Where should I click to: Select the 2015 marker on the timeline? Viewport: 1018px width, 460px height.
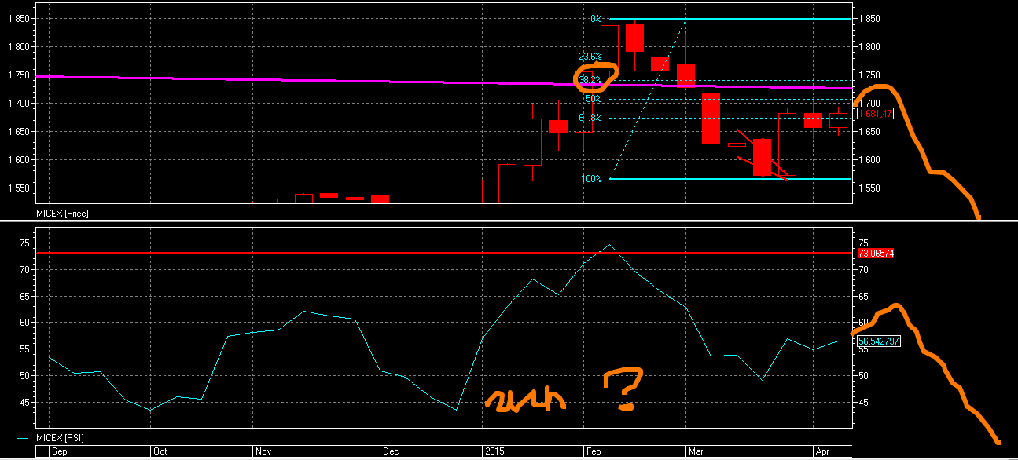point(494,452)
